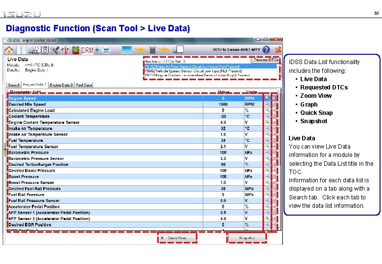Open graph for Intake Air Temperature row
Viewport: 382px width, 264px height.
click(x=274, y=128)
